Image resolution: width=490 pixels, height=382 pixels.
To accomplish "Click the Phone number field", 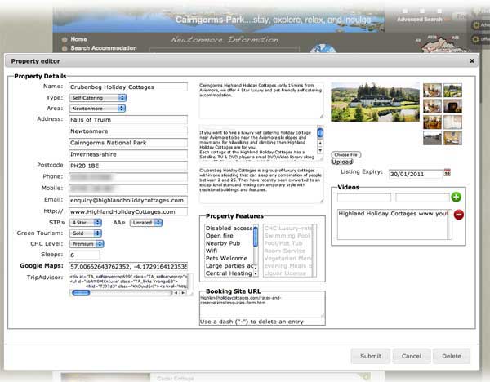I will [x=128, y=177].
